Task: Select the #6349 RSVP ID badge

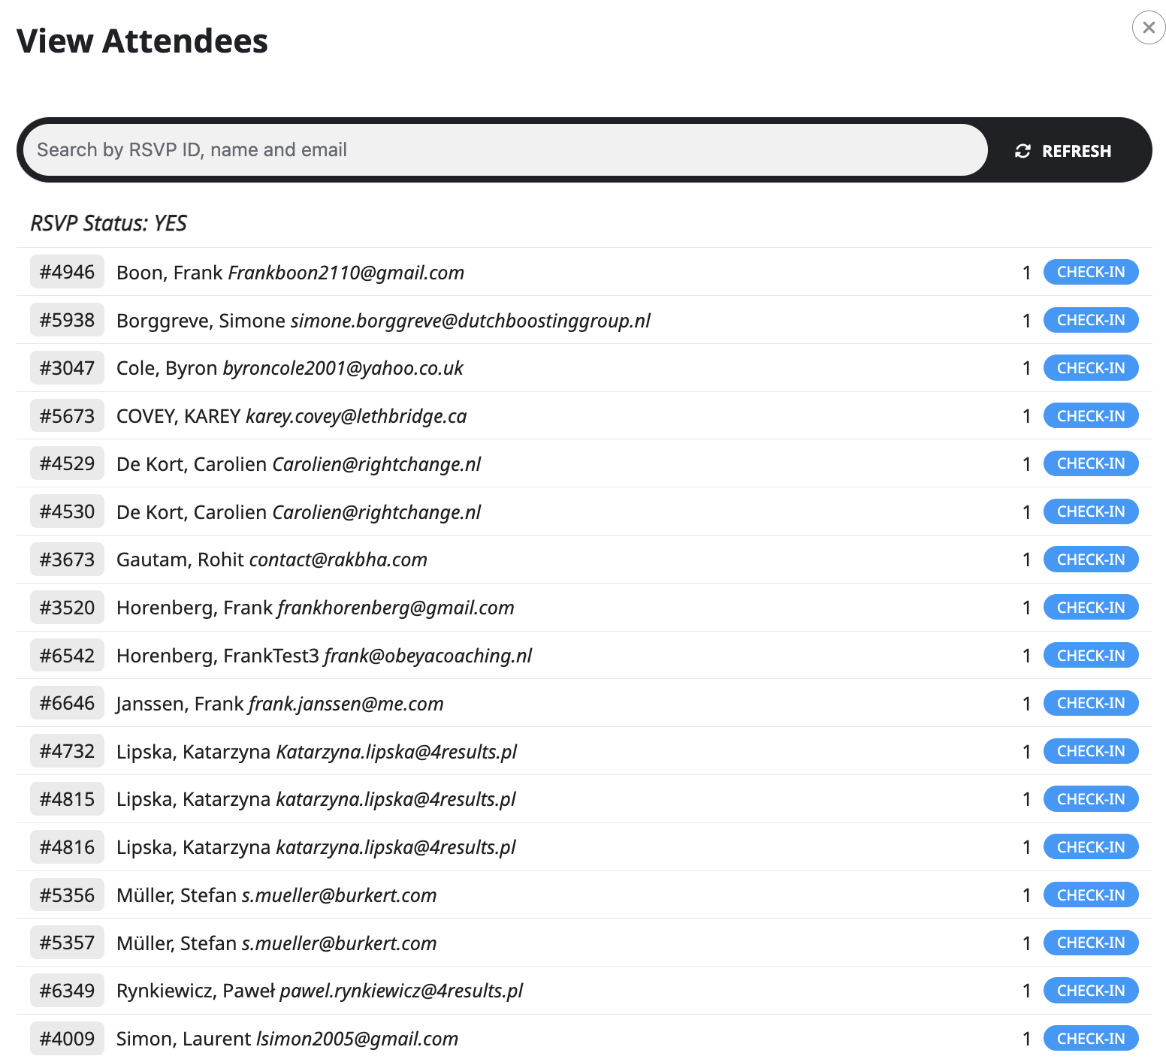Action: tap(67, 991)
